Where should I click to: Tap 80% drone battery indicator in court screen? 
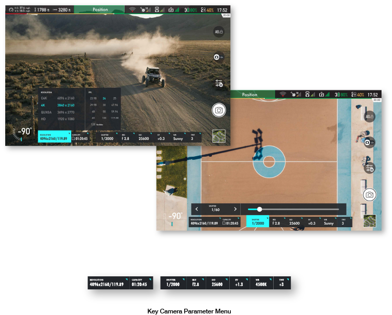pyautogui.click(x=341, y=95)
